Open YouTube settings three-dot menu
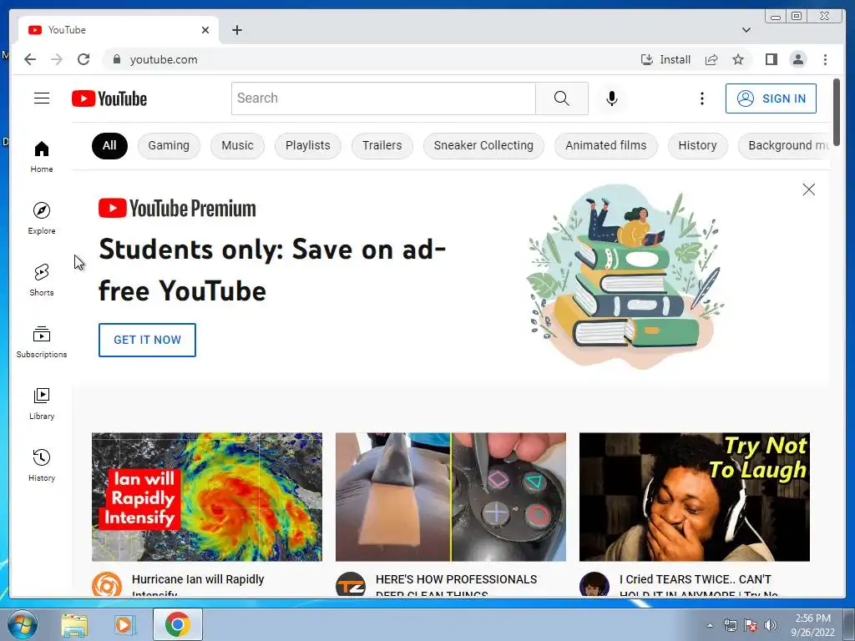 701,98
